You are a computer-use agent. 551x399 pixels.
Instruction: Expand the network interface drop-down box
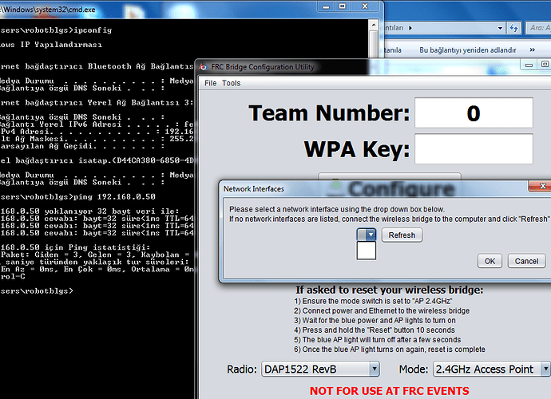pos(367,235)
